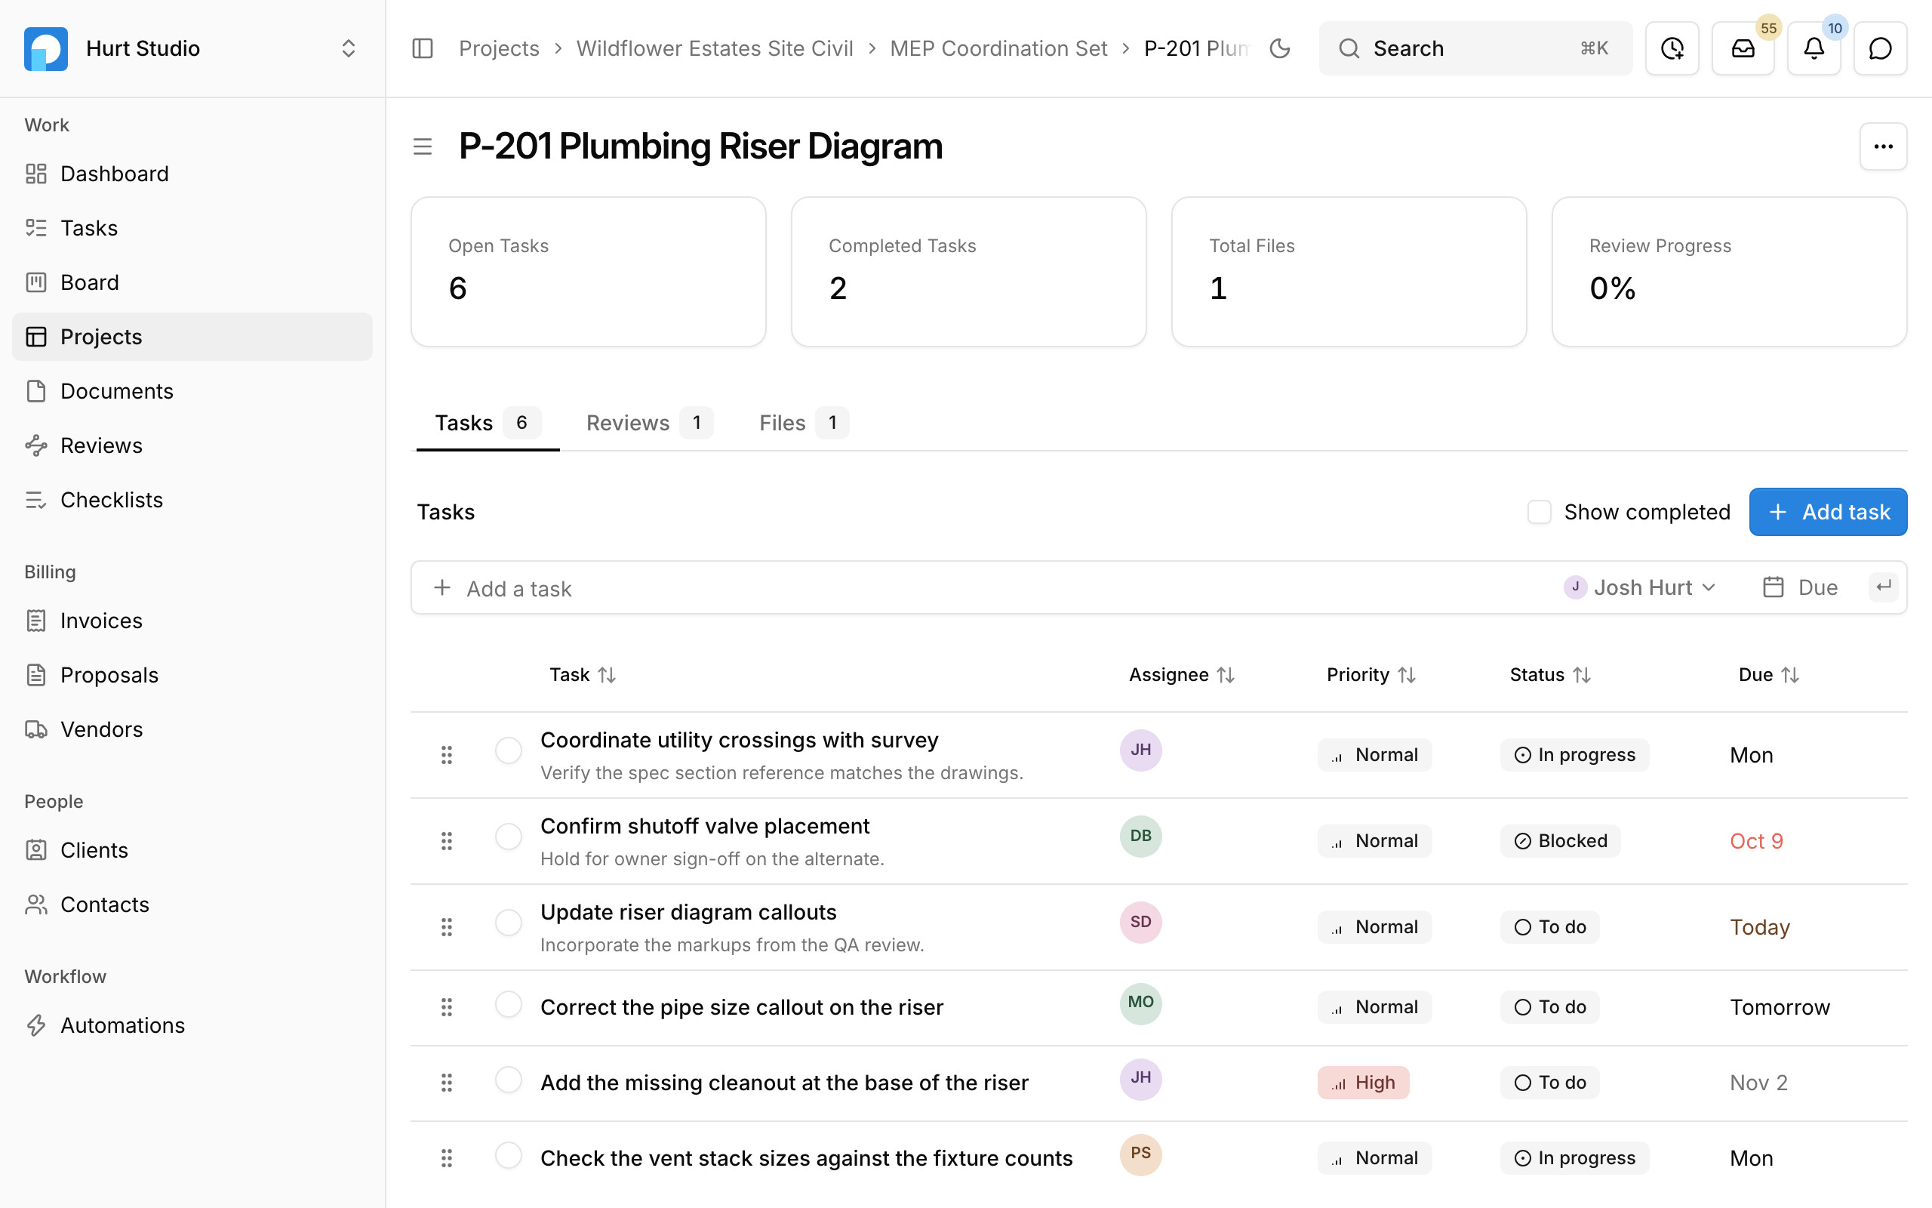Mark Update riser diagram callouts complete

[x=509, y=923]
